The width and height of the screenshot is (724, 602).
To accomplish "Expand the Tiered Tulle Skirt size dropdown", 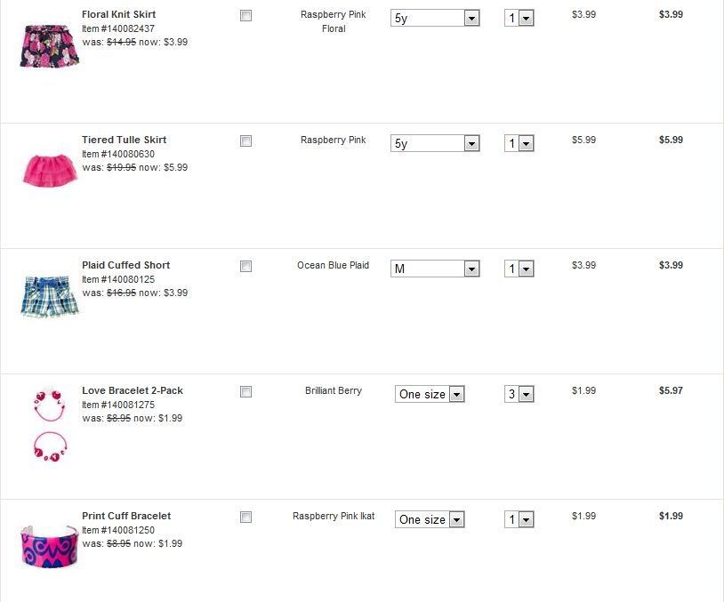I will [435, 143].
